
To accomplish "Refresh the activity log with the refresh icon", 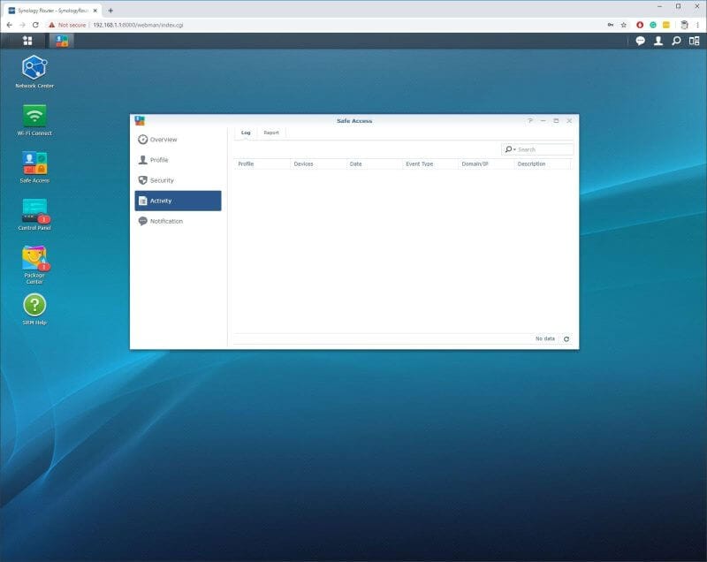I will point(565,338).
